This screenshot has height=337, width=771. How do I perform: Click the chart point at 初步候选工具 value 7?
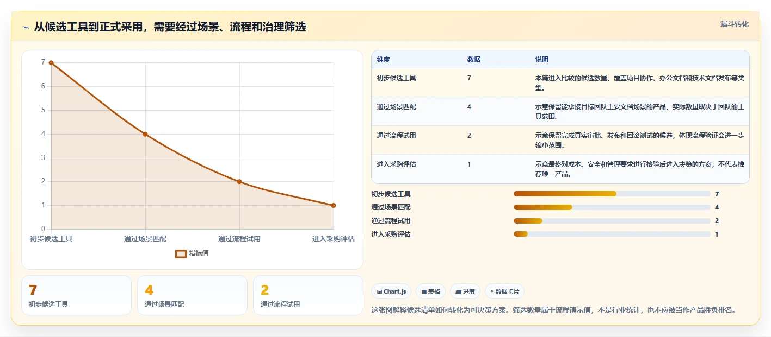[x=51, y=63]
